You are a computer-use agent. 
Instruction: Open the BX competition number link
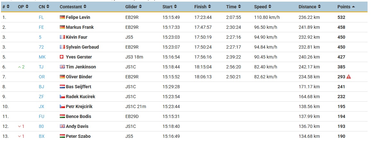41,137
